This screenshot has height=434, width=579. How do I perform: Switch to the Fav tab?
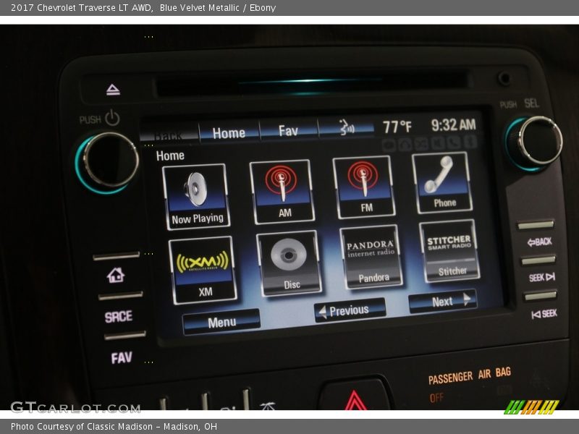tap(288, 130)
